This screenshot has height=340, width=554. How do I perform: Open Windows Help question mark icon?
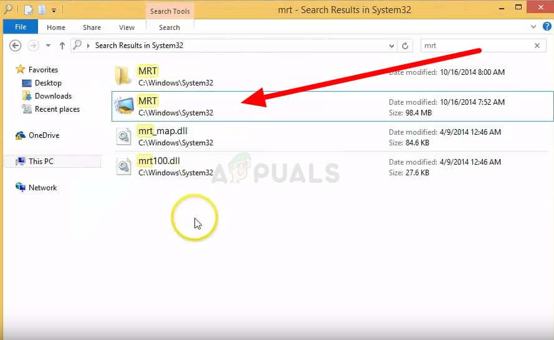[x=547, y=27]
